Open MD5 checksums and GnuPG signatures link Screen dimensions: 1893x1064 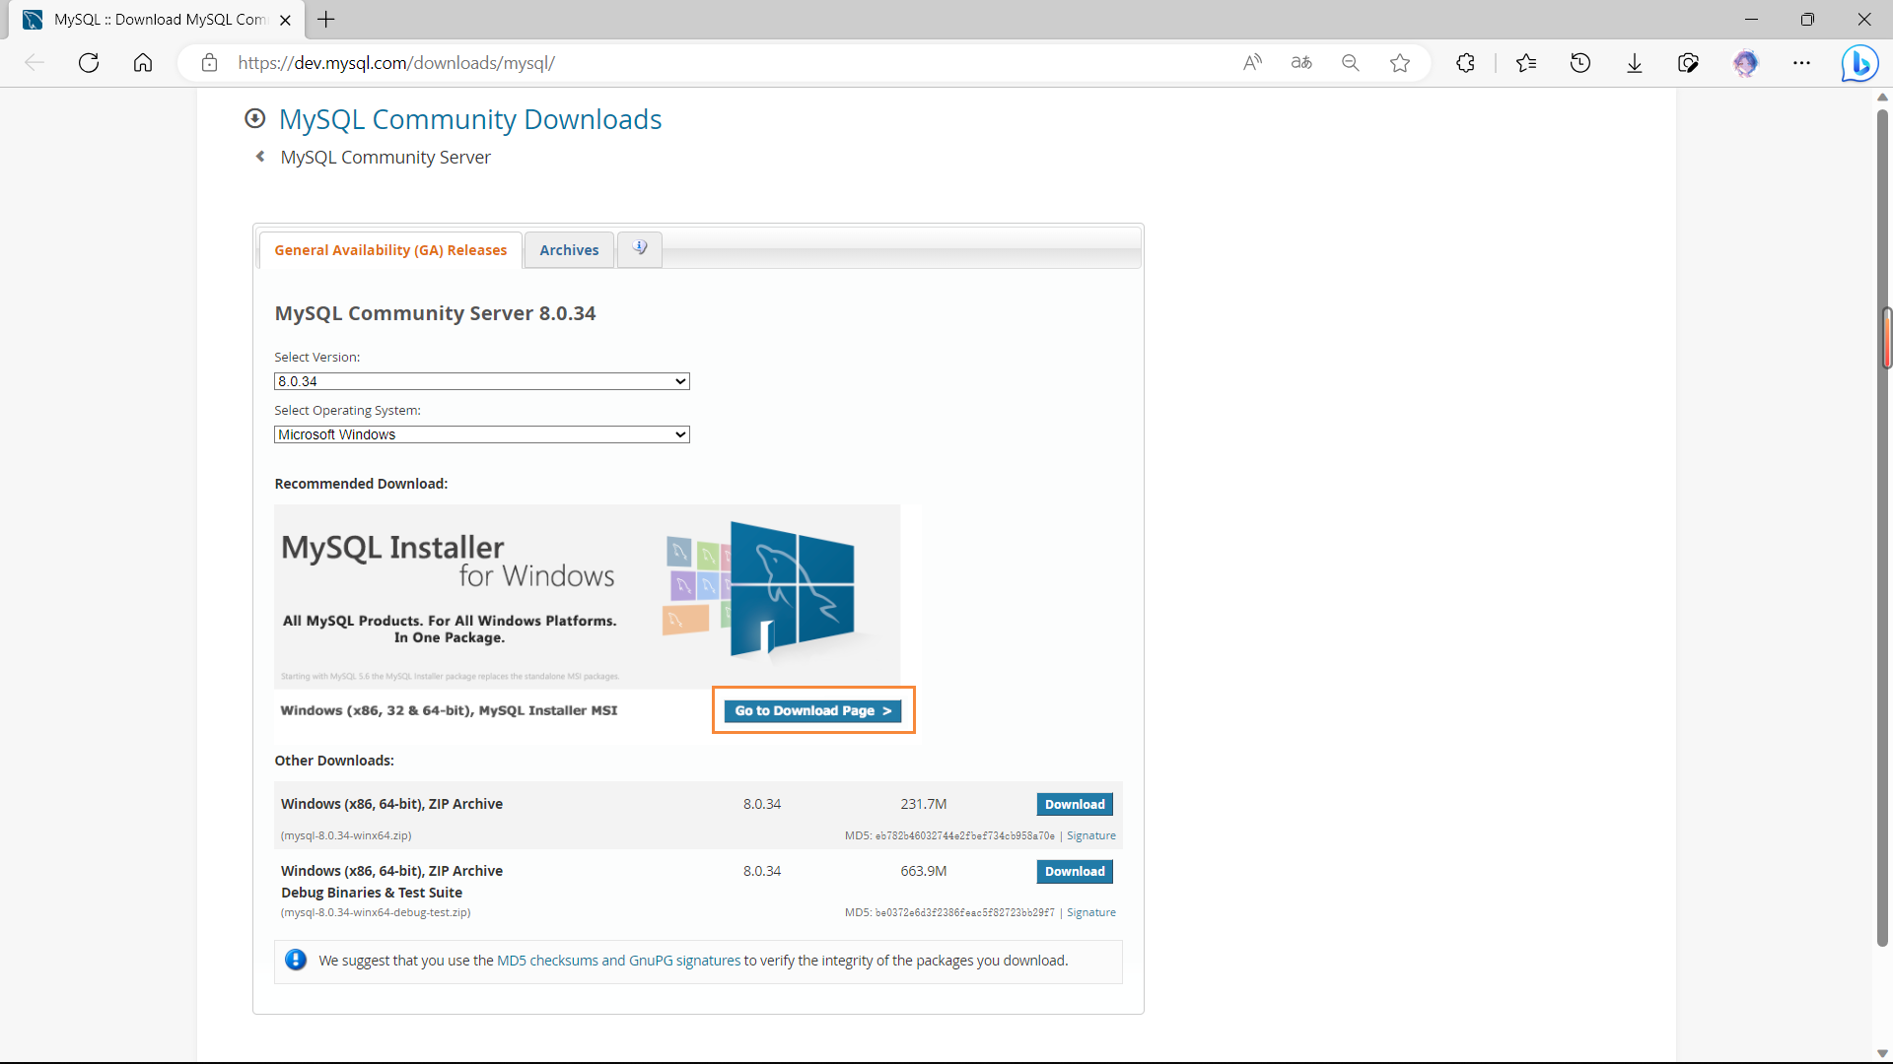[x=618, y=961]
